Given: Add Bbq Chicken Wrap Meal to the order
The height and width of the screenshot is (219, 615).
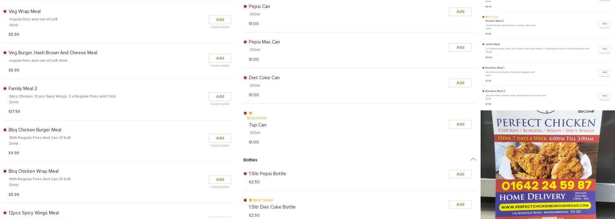Looking at the screenshot, I should (x=220, y=180).
